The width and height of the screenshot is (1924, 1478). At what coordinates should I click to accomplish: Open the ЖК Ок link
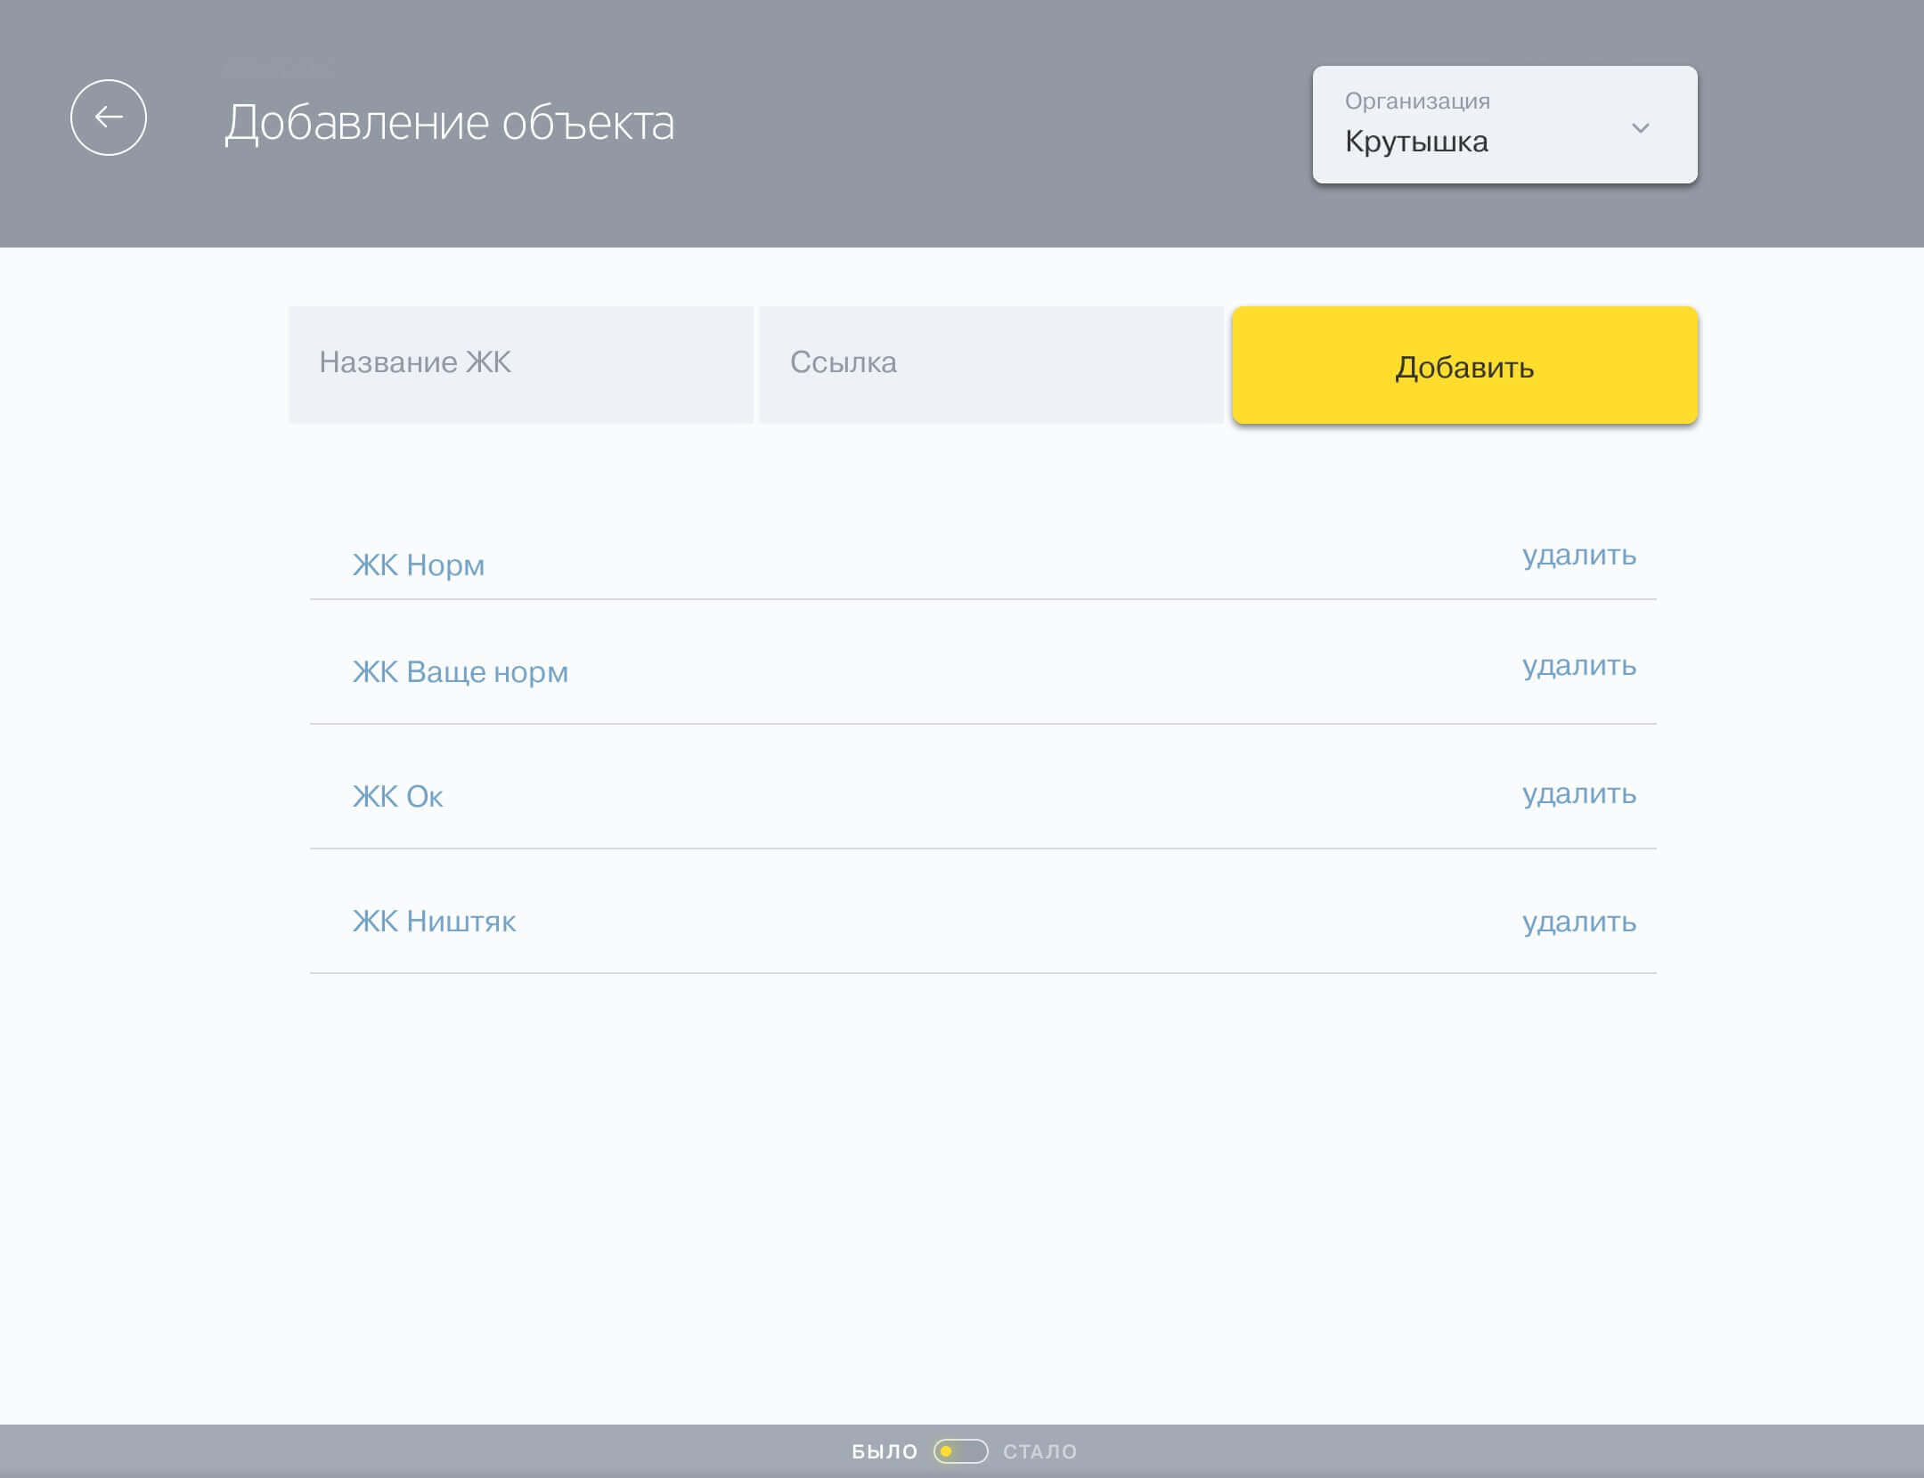click(x=397, y=796)
